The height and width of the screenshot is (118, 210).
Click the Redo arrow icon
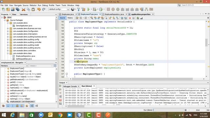(x=44, y=9)
